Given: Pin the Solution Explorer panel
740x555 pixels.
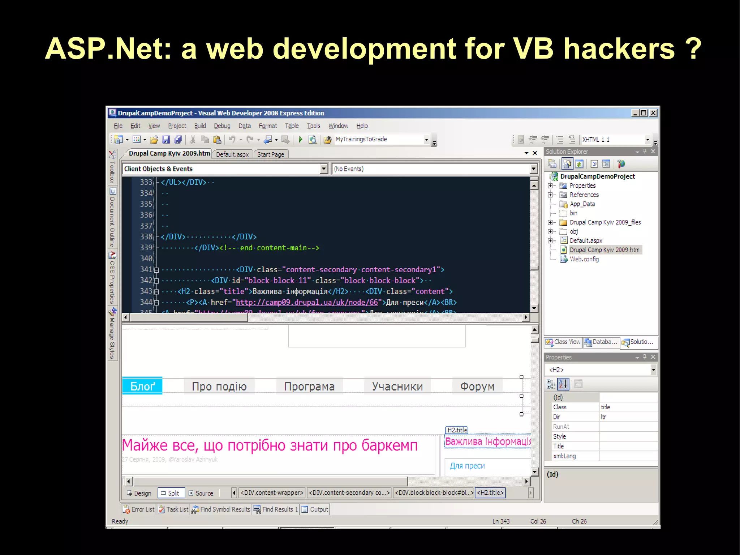Looking at the screenshot, I should (x=645, y=151).
